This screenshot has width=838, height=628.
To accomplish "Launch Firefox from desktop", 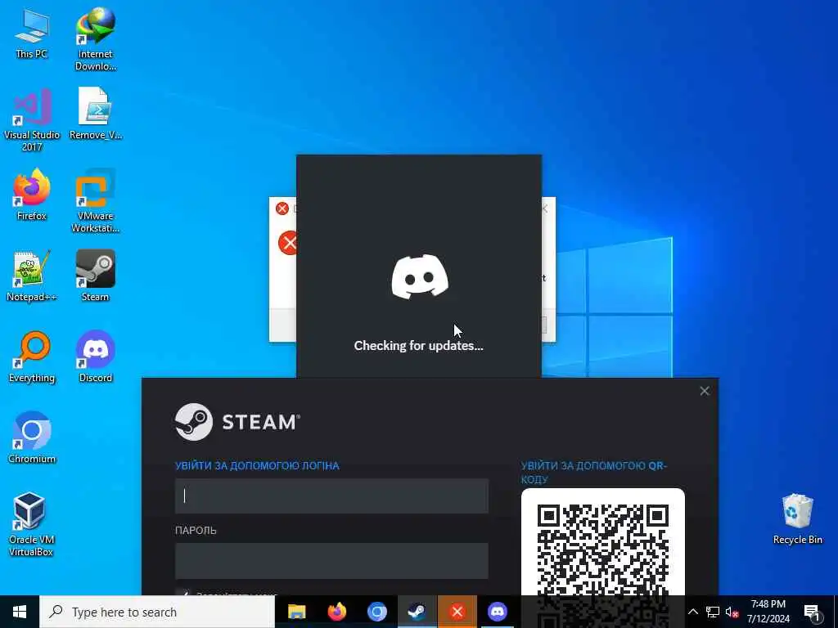I will pos(32,195).
